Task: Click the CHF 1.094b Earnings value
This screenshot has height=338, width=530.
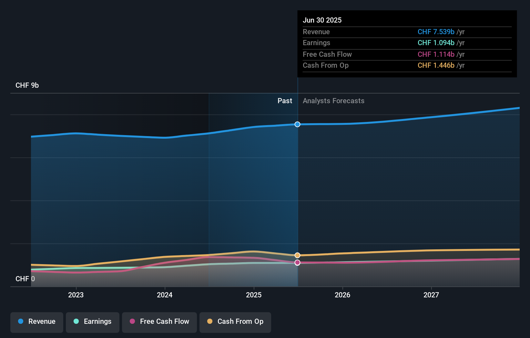Action: tap(435, 43)
